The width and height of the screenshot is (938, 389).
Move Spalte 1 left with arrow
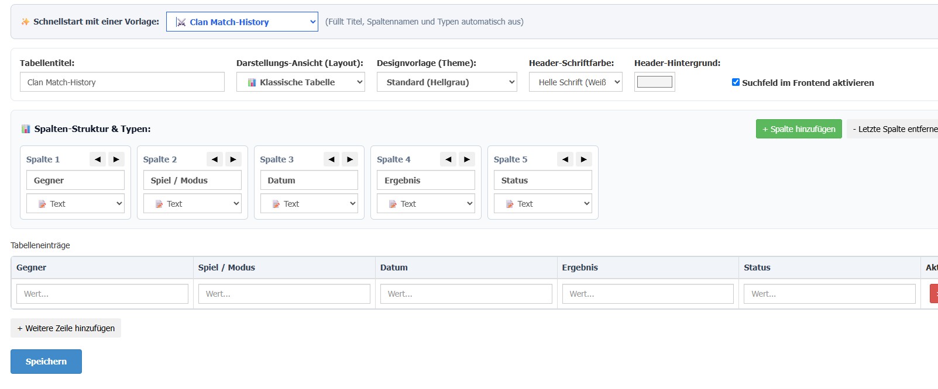click(x=98, y=159)
